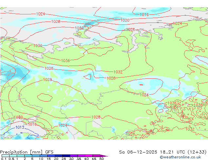Click the legend tick label '50'

pyautogui.click(x=101, y=159)
